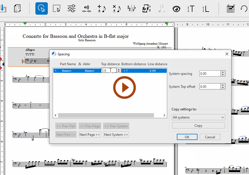Close the Spacing dialog
249x175 pixels.
(x=227, y=54)
